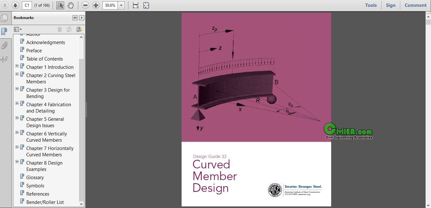Open Signatures panel icon

4,59
